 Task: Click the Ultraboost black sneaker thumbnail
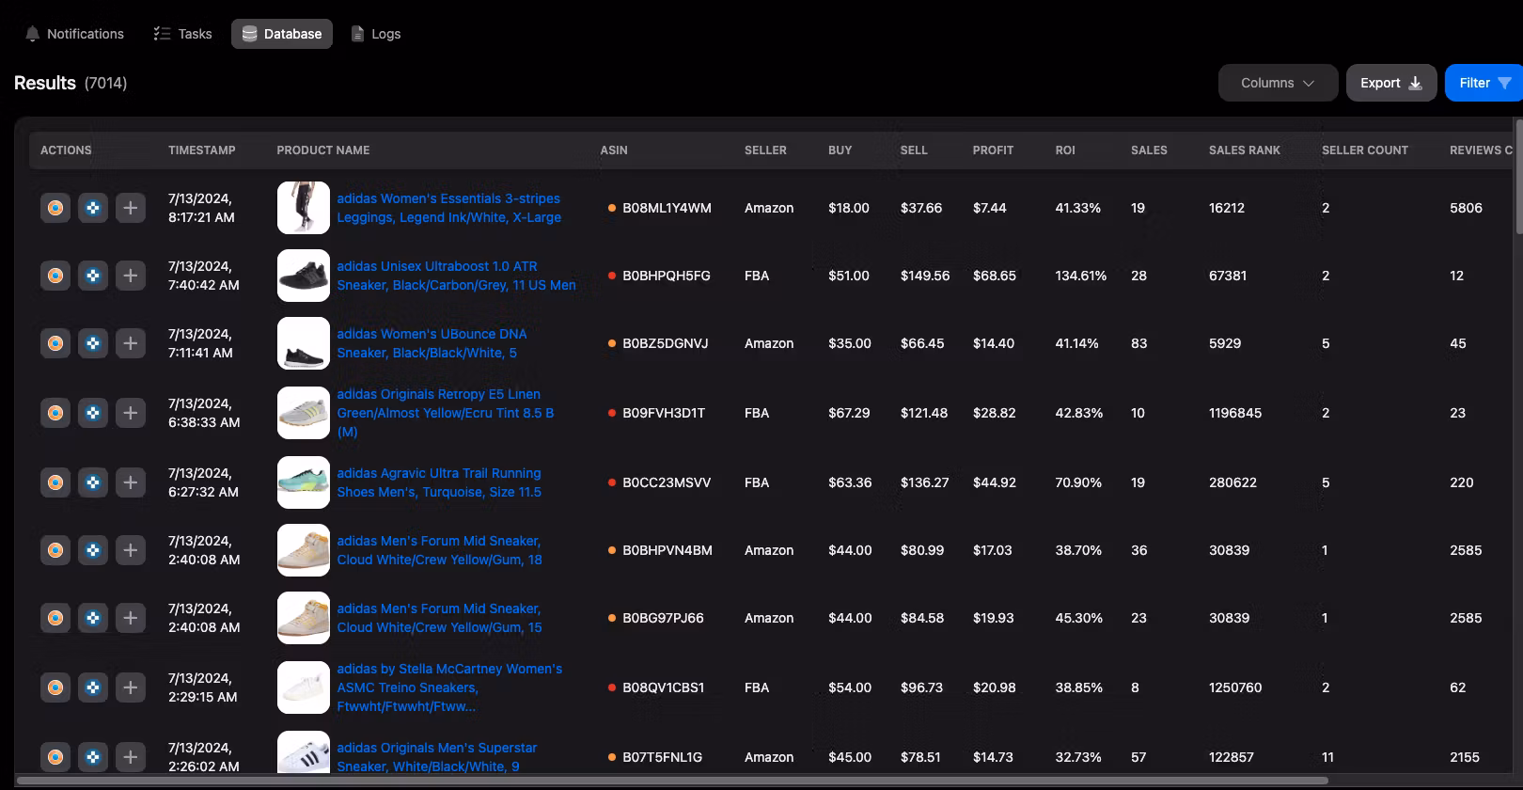point(303,276)
